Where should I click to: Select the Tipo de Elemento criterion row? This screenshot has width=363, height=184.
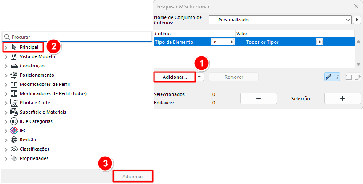pyautogui.click(x=254, y=42)
